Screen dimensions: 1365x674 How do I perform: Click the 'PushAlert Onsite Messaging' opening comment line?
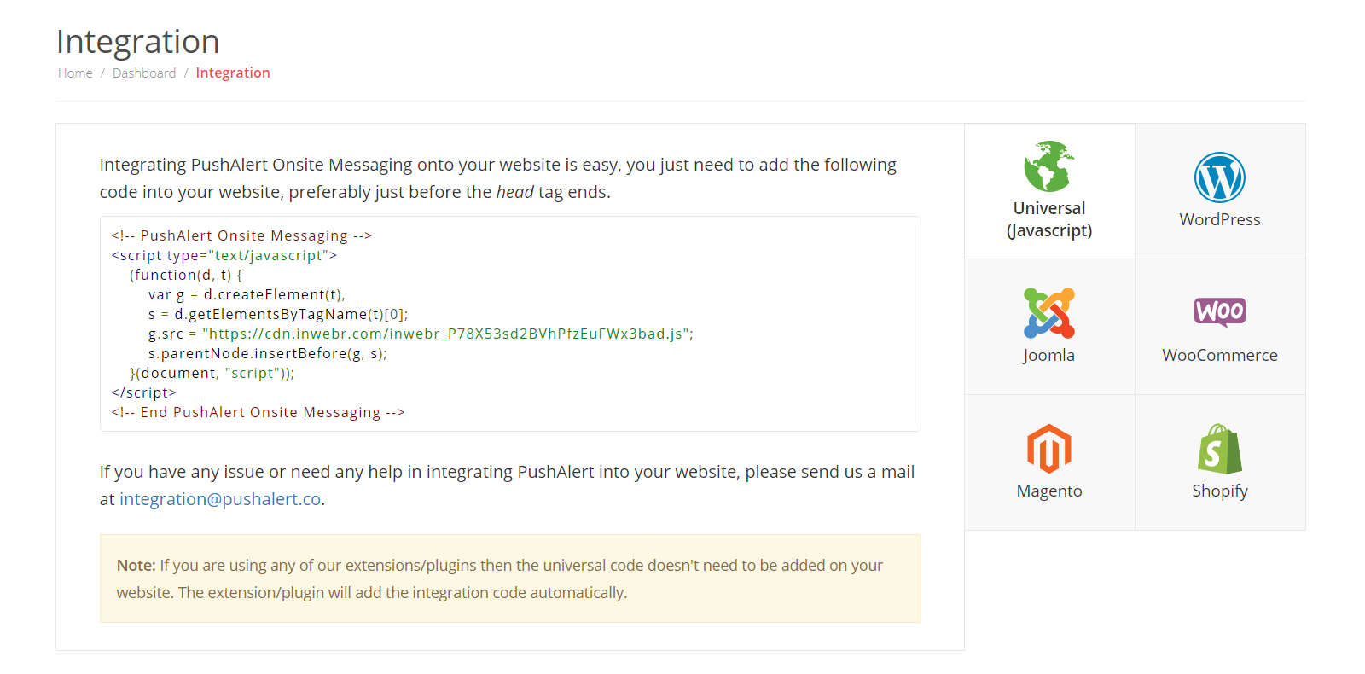point(241,235)
